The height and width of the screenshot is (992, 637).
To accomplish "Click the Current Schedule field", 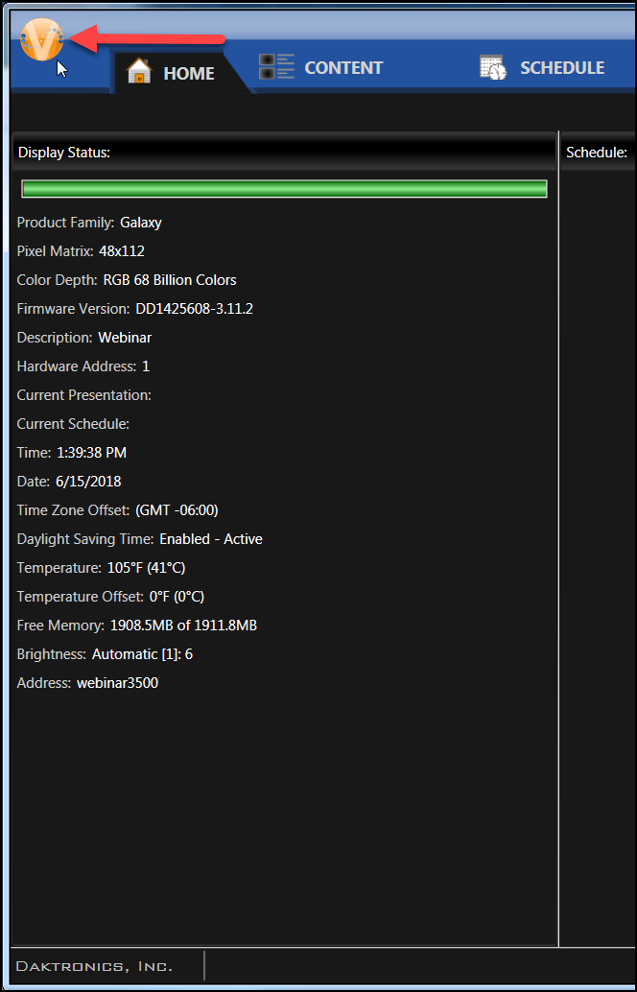I will point(73,423).
